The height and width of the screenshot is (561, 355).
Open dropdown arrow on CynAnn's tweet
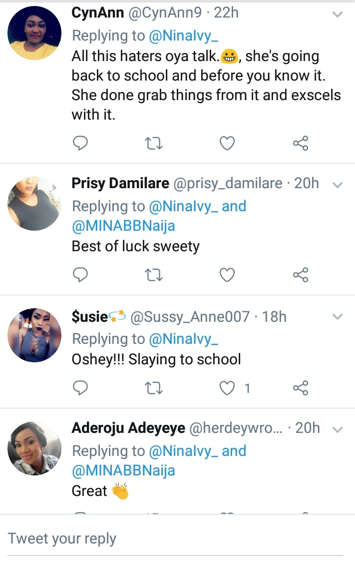pos(338,15)
